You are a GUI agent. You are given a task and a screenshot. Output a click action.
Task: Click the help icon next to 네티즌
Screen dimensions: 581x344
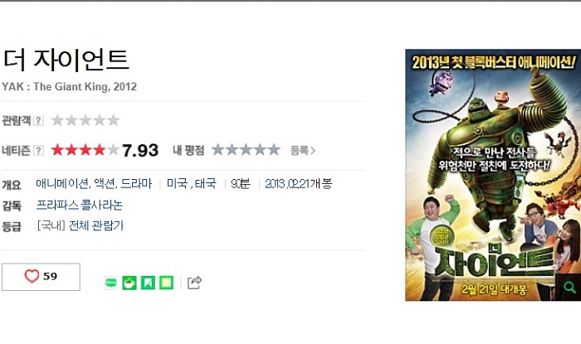click(38, 150)
